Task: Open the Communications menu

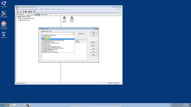Action: (33, 9)
